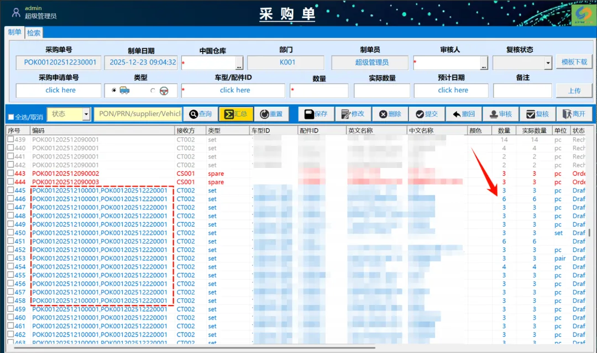
Task: Click the 制单员 超级管理员 field
Action: (x=370, y=62)
